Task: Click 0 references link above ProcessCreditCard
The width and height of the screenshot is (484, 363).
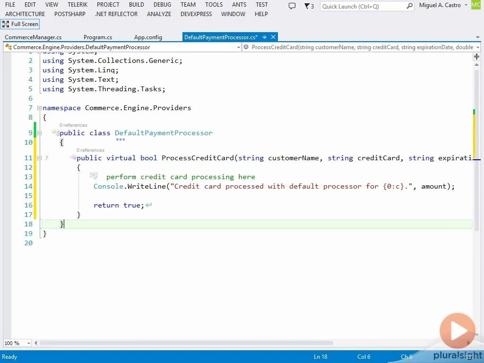Action: tap(90, 150)
